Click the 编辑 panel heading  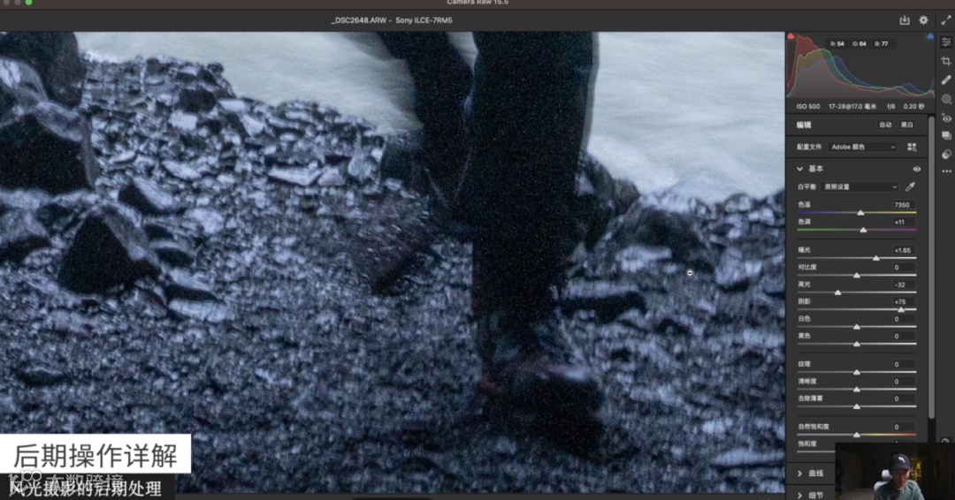[804, 125]
